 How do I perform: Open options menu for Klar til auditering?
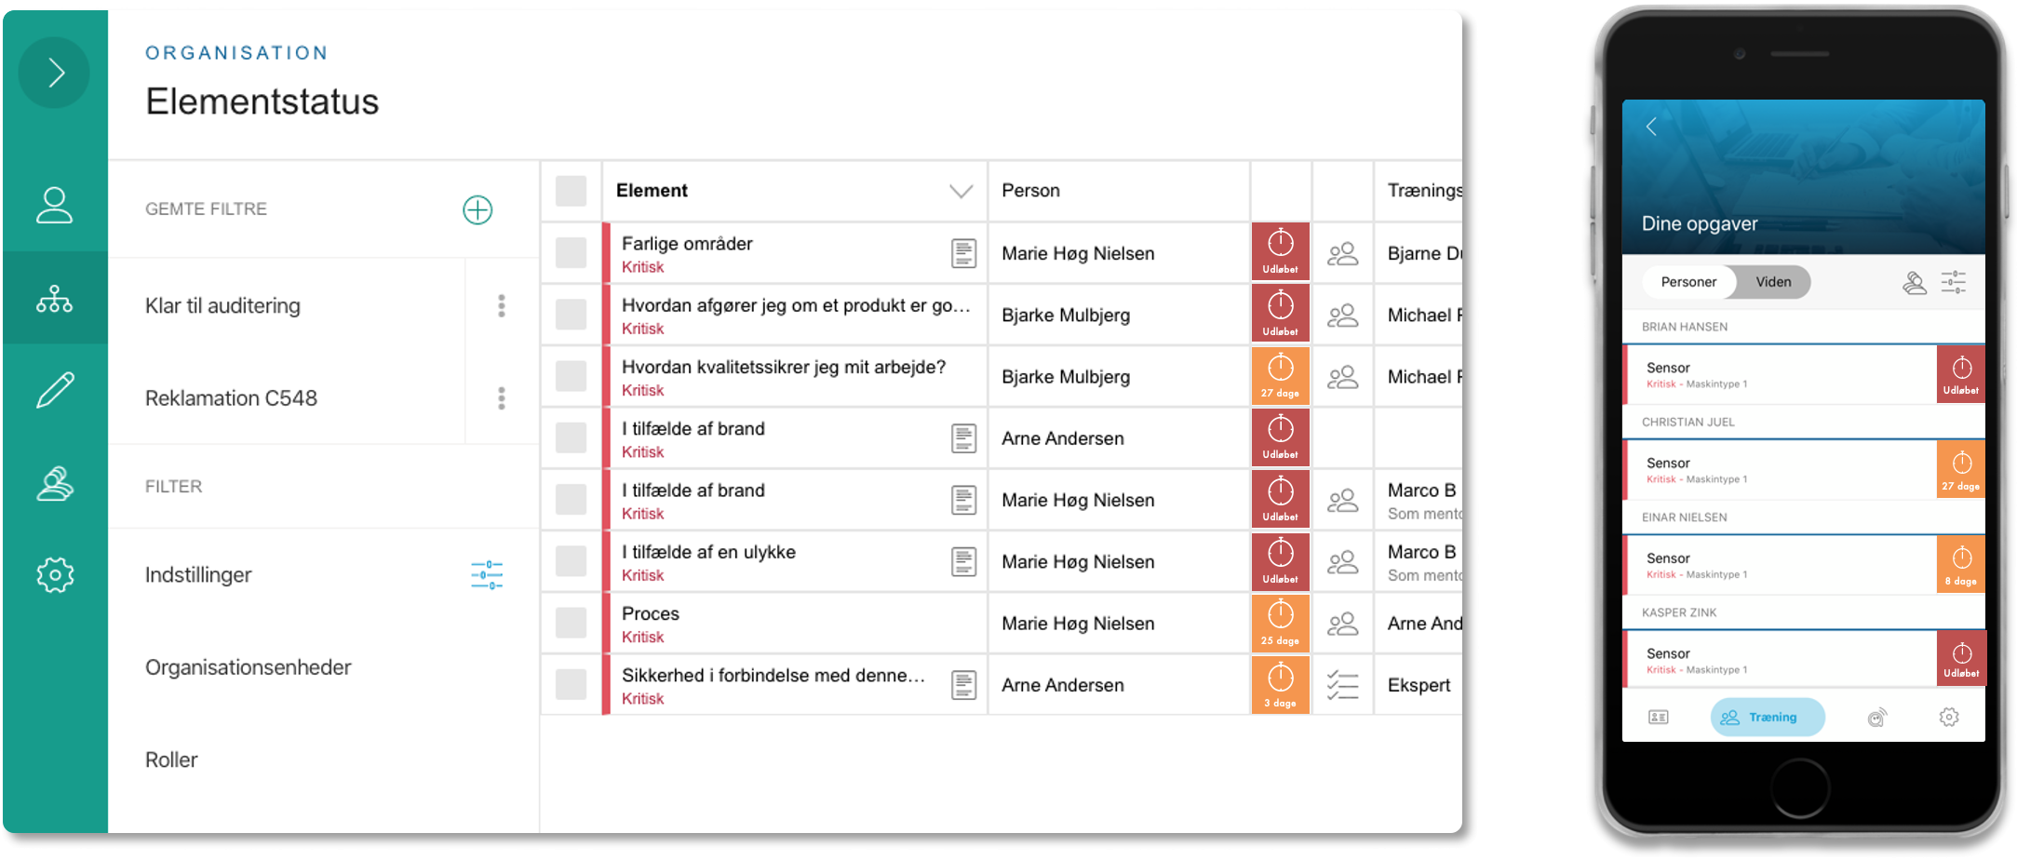(x=502, y=306)
